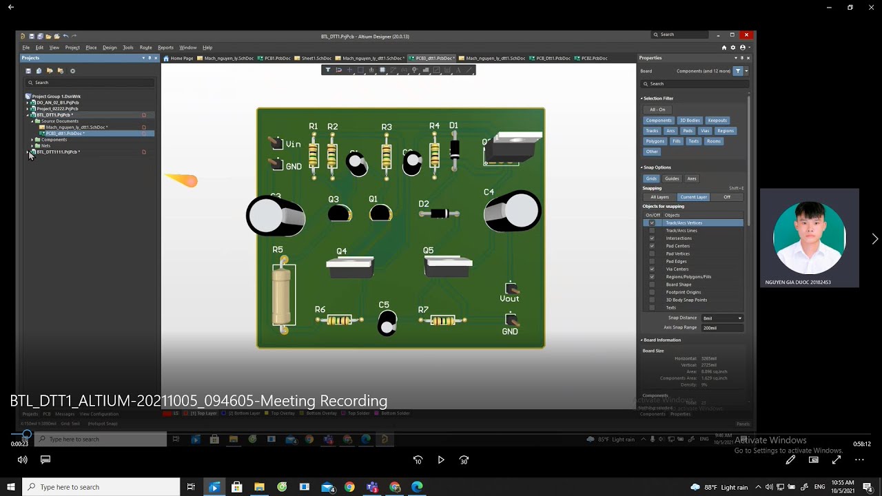This screenshot has height=496, width=882.
Task: Uncheck Track/Arcs Vertices snapping
Action: pos(652,223)
